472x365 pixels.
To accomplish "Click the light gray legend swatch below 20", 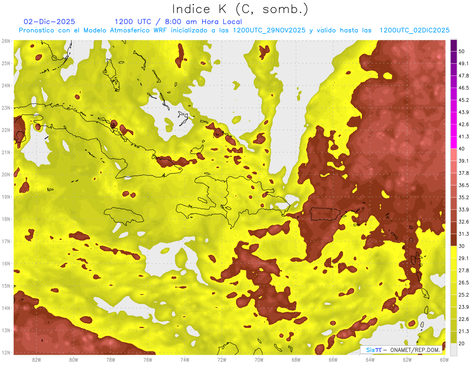I will [x=454, y=349].
